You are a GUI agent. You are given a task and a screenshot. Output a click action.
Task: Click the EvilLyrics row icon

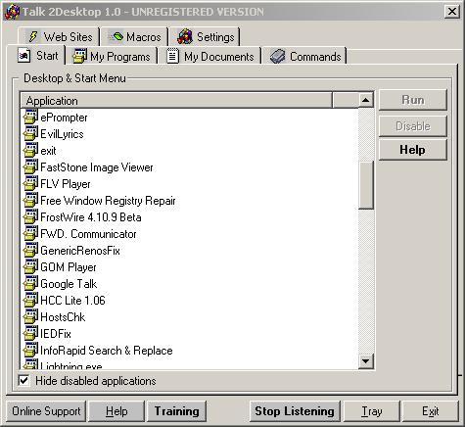(30, 133)
